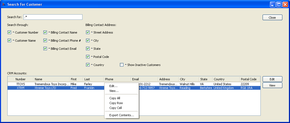Uncheck the Street Address checkbox

click(x=88, y=32)
